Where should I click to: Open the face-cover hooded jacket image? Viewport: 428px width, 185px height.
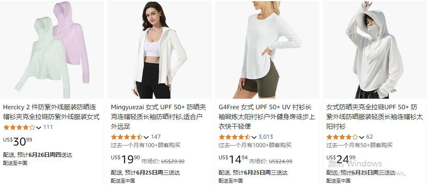[375, 50]
